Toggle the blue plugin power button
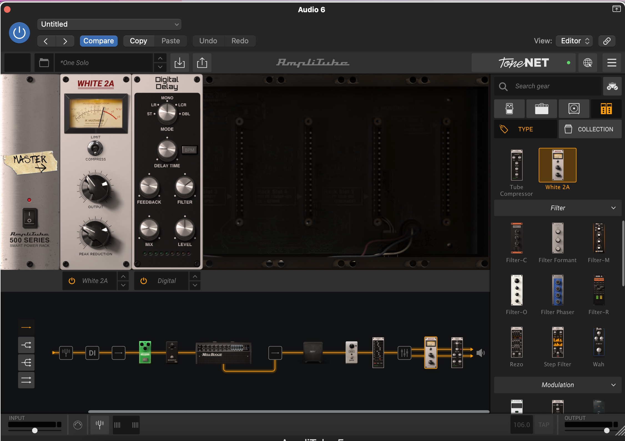 pos(19,33)
